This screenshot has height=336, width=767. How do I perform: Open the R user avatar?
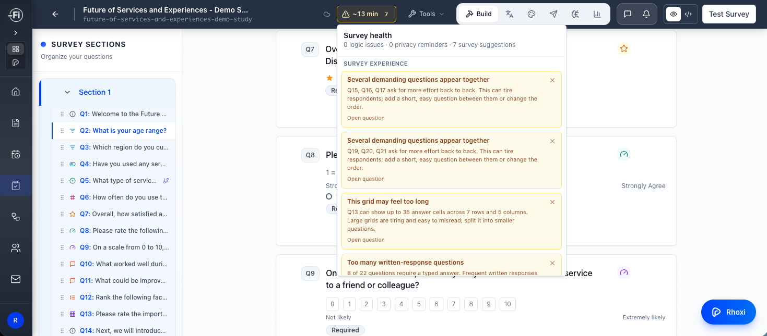(x=15, y=320)
